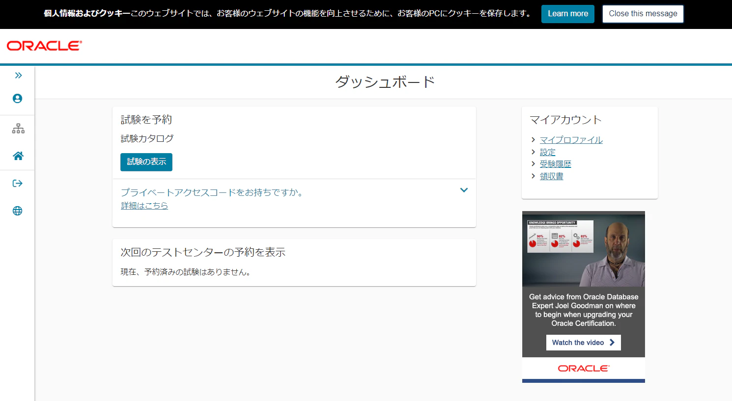Click the 試験を予約 heading
Screen dimensions: 732x401
146,120
